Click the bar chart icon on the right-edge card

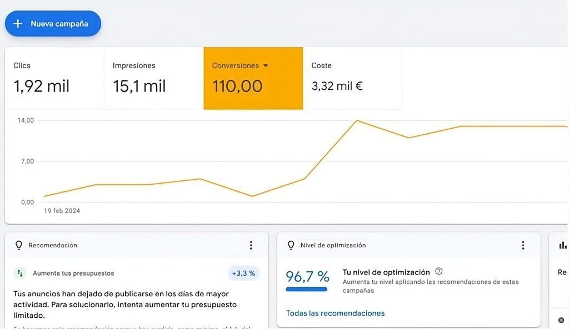click(x=563, y=245)
